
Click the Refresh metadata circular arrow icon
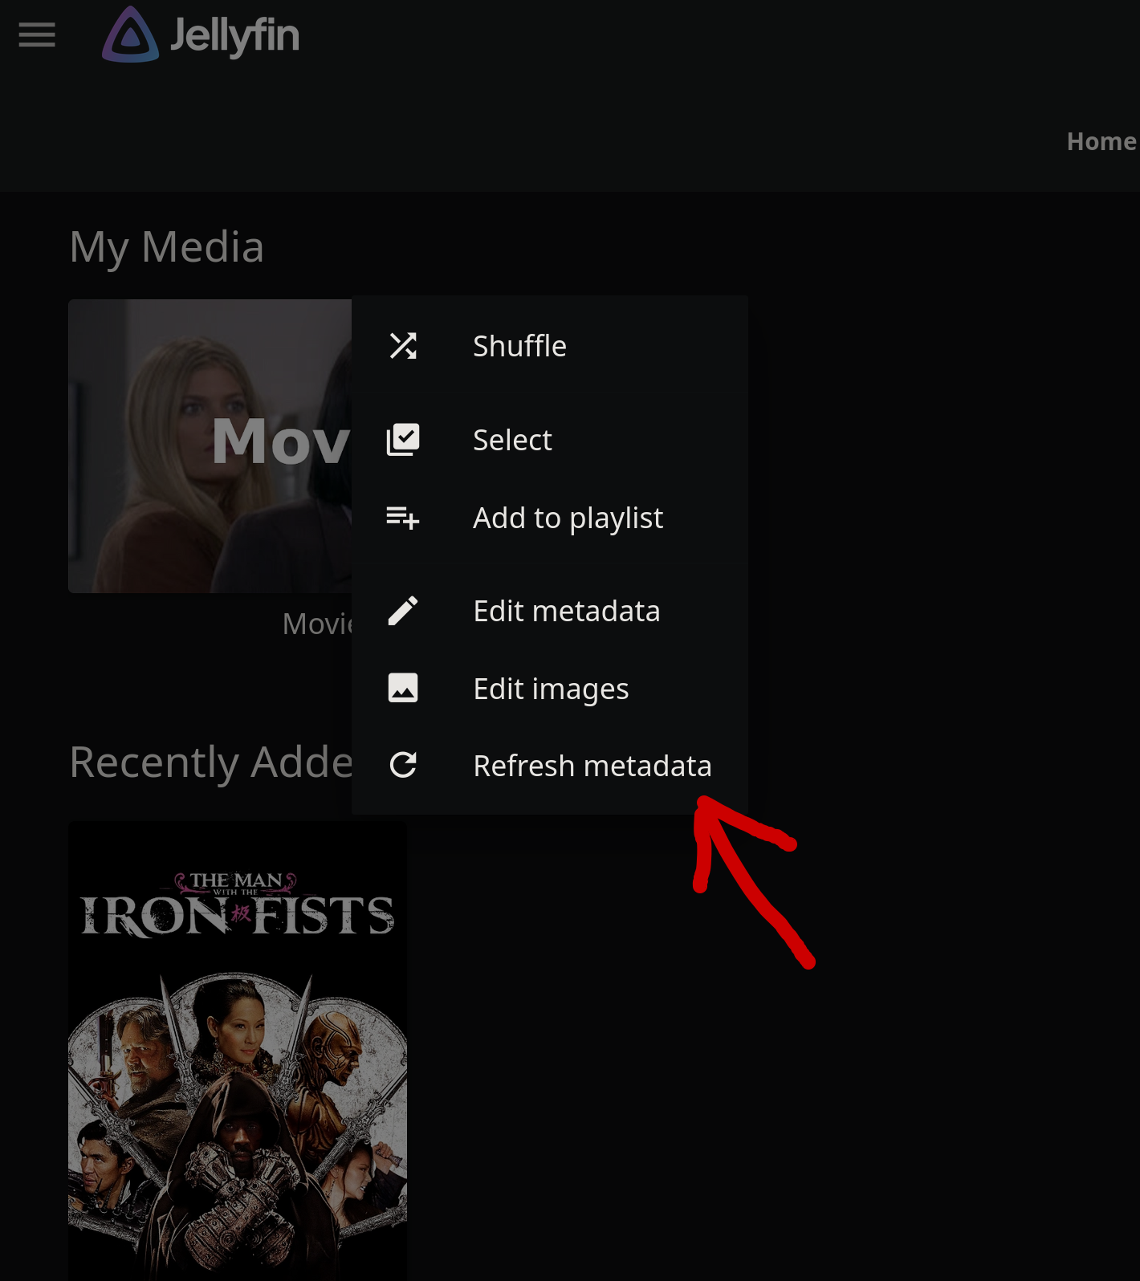pyautogui.click(x=403, y=765)
